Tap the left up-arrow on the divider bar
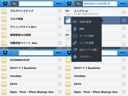Viewport: 128px width, 96px height. pyautogui.click(x=4, y=48)
